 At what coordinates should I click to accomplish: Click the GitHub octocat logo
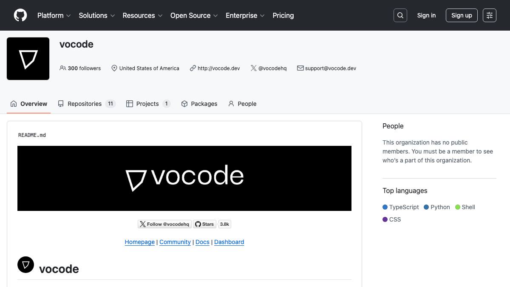click(20, 15)
